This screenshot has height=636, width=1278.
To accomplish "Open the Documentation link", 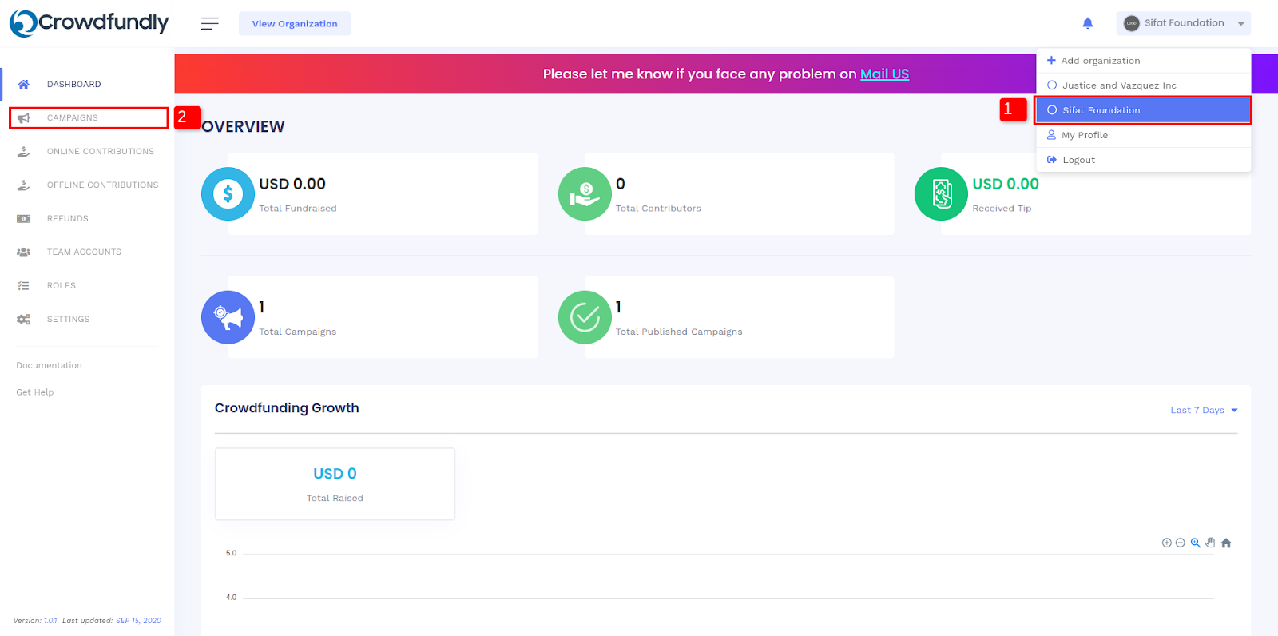I will click(49, 366).
